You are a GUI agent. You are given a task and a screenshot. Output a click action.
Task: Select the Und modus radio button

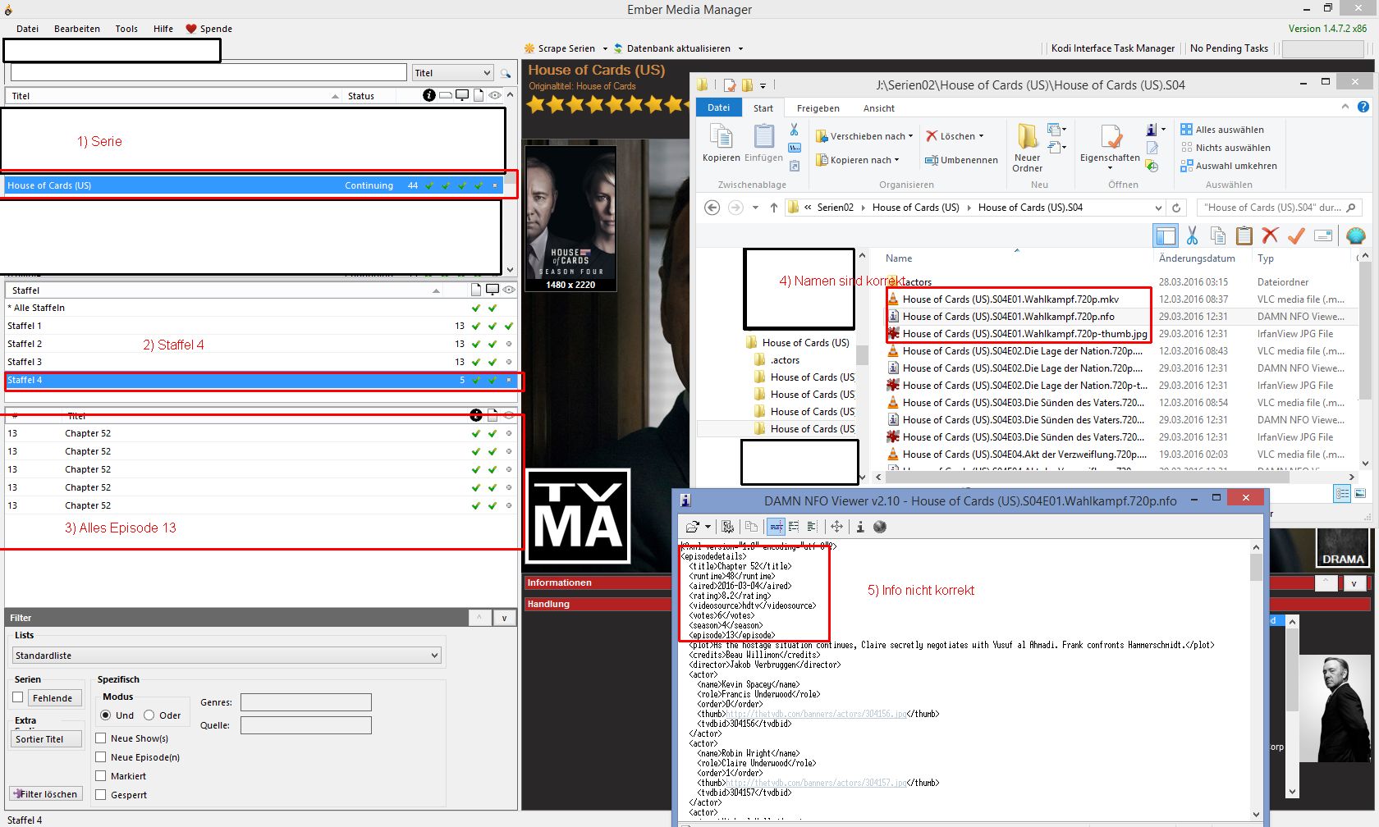(106, 715)
